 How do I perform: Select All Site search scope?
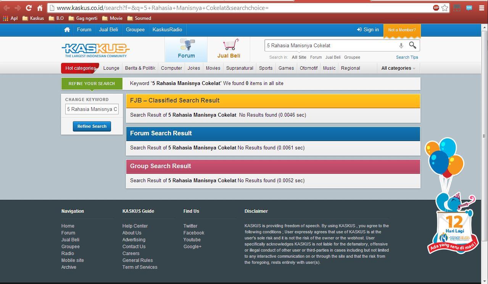[299, 57]
